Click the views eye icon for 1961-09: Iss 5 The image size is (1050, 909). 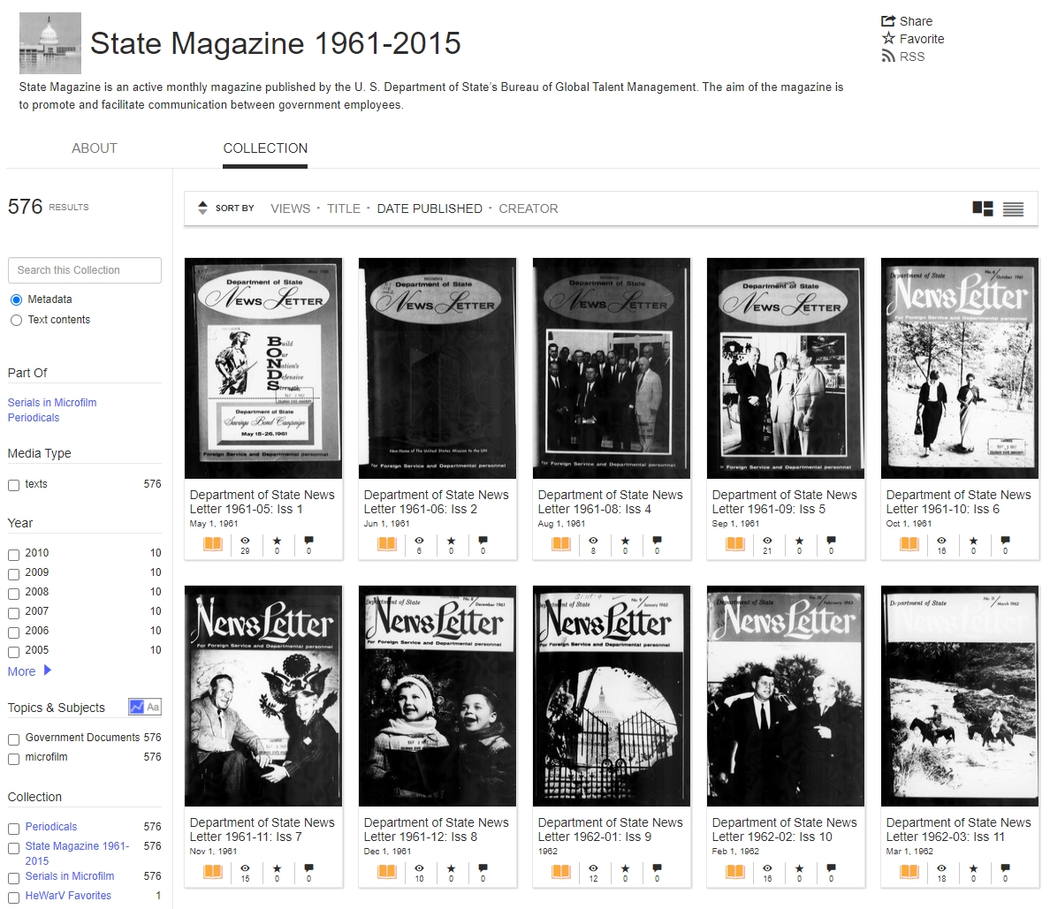coord(767,540)
